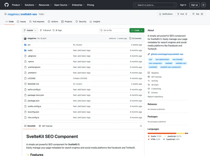
Task: Open the green Code dropdown button
Action: [137, 30]
